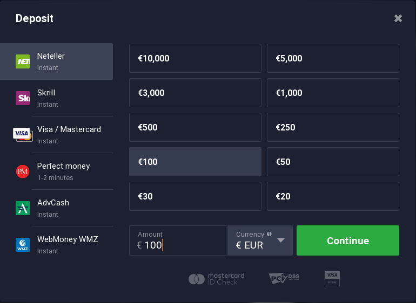Pick the €250 deposit amount
Viewport: 416px width, 303px height.
(x=333, y=127)
